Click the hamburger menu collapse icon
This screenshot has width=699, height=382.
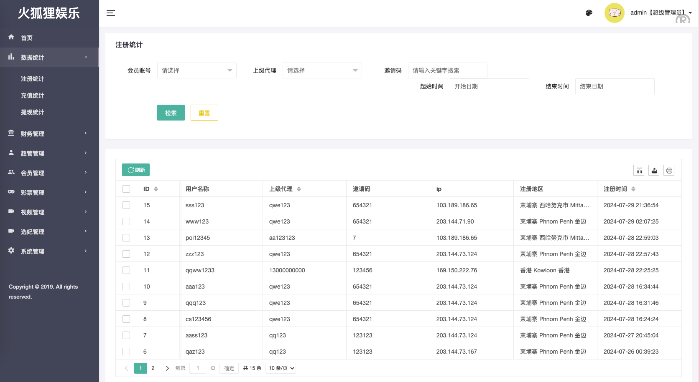coord(111,13)
